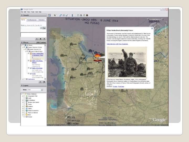Enable the 3D Buildings layer checkbox
The width and height of the screenshot is (189, 142).
click(x=24, y=100)
